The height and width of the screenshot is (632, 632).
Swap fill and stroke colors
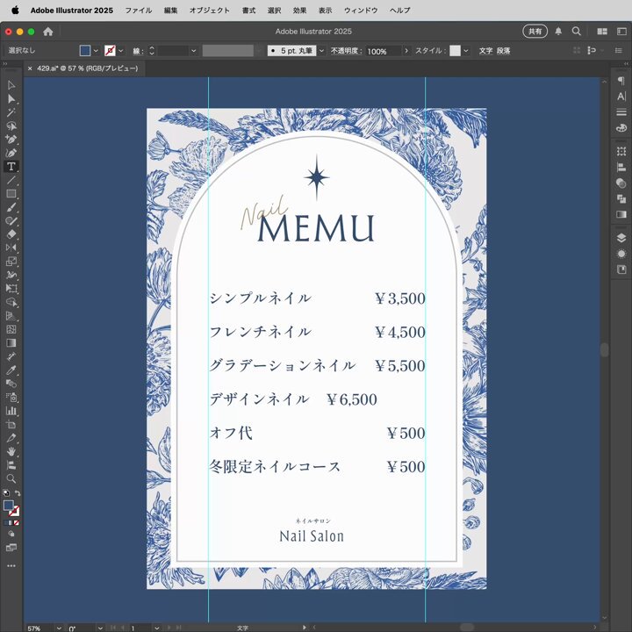[18, 493]
